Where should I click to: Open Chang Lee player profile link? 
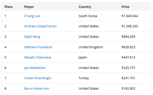click(32, 16)
